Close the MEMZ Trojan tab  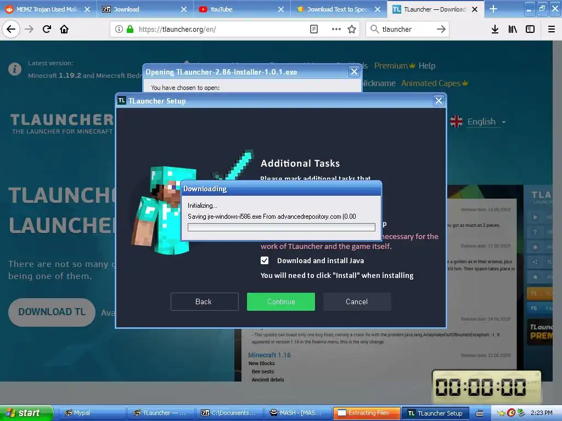(x=87, y=9)
